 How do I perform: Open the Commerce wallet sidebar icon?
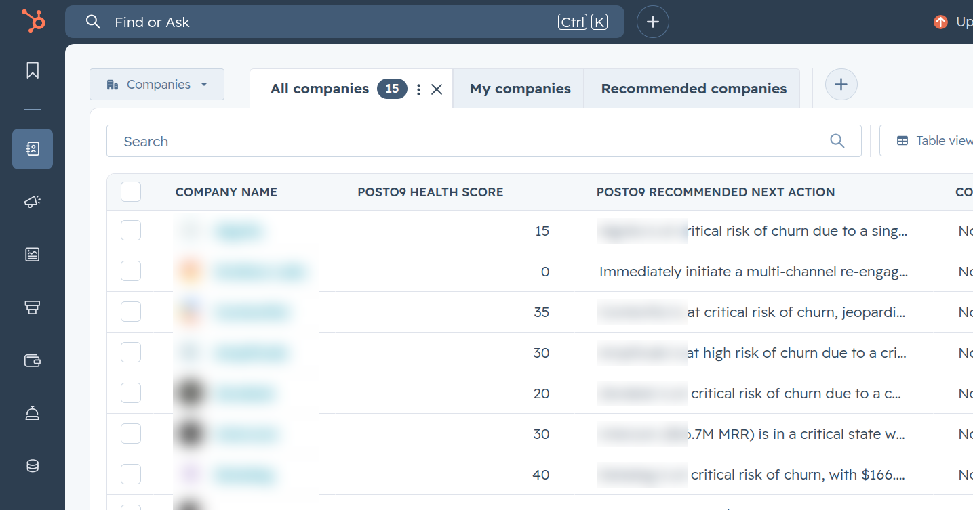tap(33, 360)
